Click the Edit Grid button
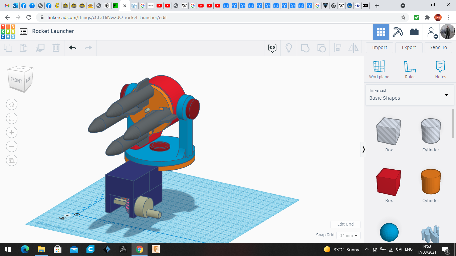Screen dimensions: 456x256 pos(346,224)
